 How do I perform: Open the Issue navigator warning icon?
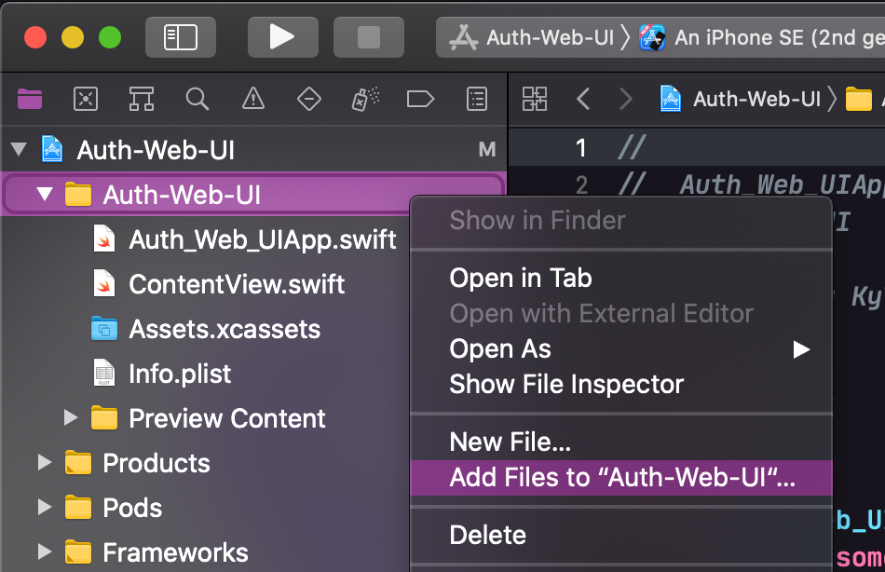pyautogui.click(x=253, y=99)
